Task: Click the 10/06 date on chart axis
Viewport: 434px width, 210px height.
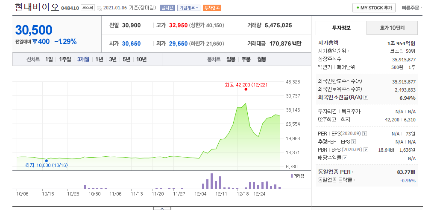Action: point(22,194)
